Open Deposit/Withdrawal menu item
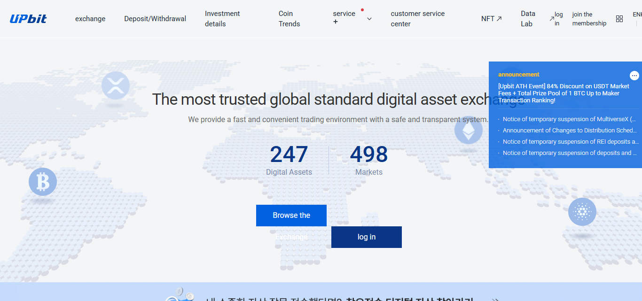 click(x=155, y=19)
